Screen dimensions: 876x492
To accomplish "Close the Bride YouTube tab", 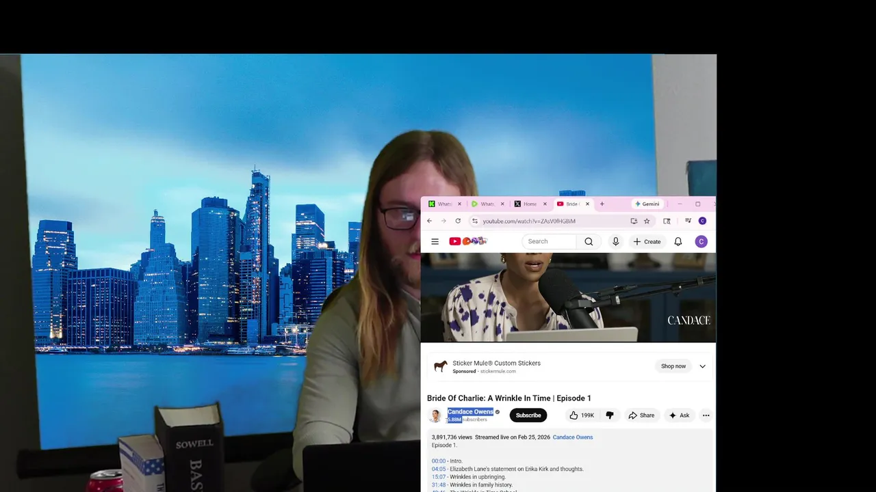I will tap(587, 204).
